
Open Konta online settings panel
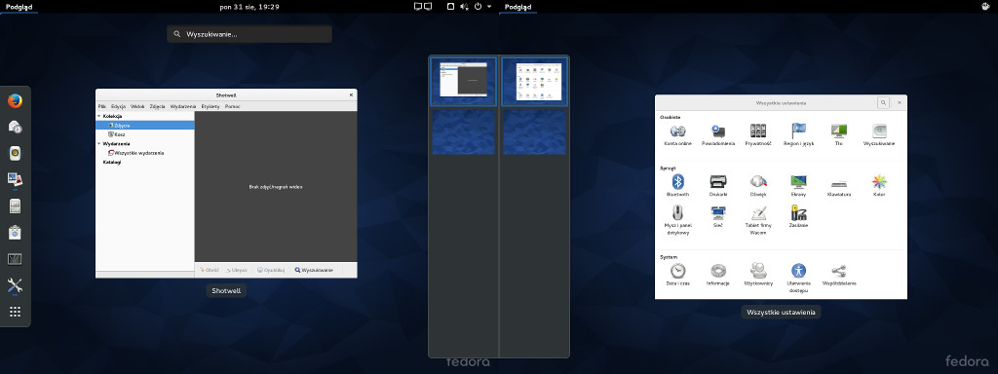678,134
